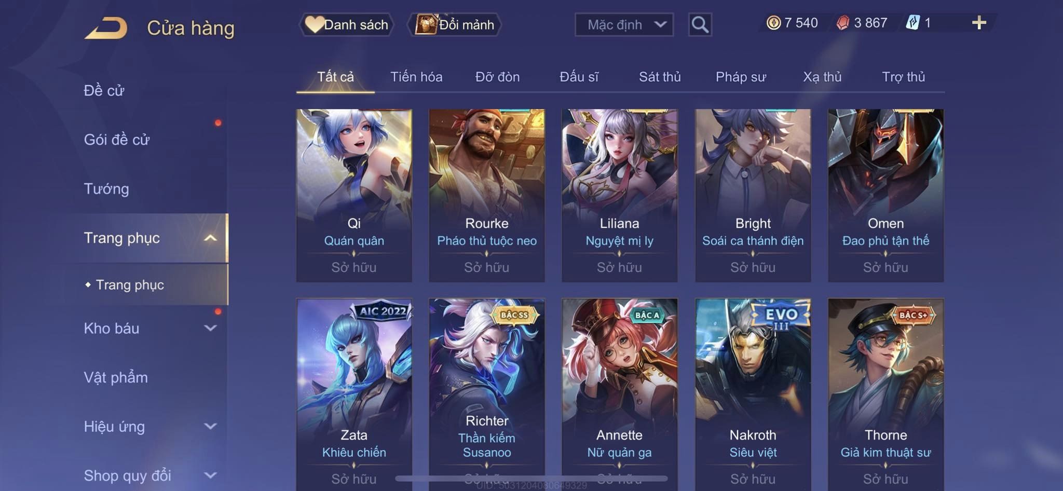Select the Pháp sư tab
The width and height of the screenshot is (1063, 491).
(x=741, y=77)
